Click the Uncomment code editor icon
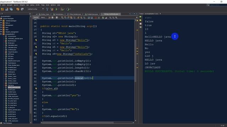The height and width of the screenshot is (127, 227). pos(106,18)
